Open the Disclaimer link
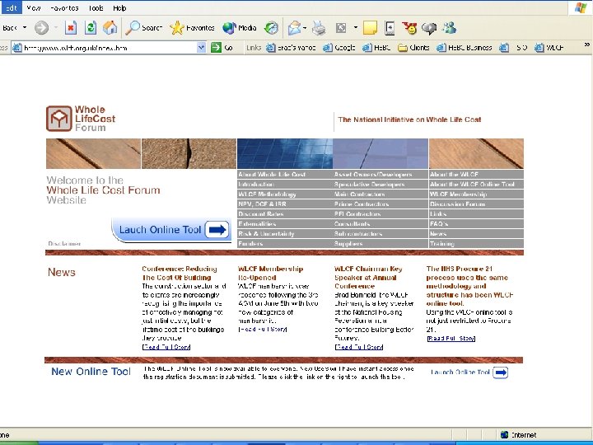The image size is (593, 445). [x=64, y=244]
